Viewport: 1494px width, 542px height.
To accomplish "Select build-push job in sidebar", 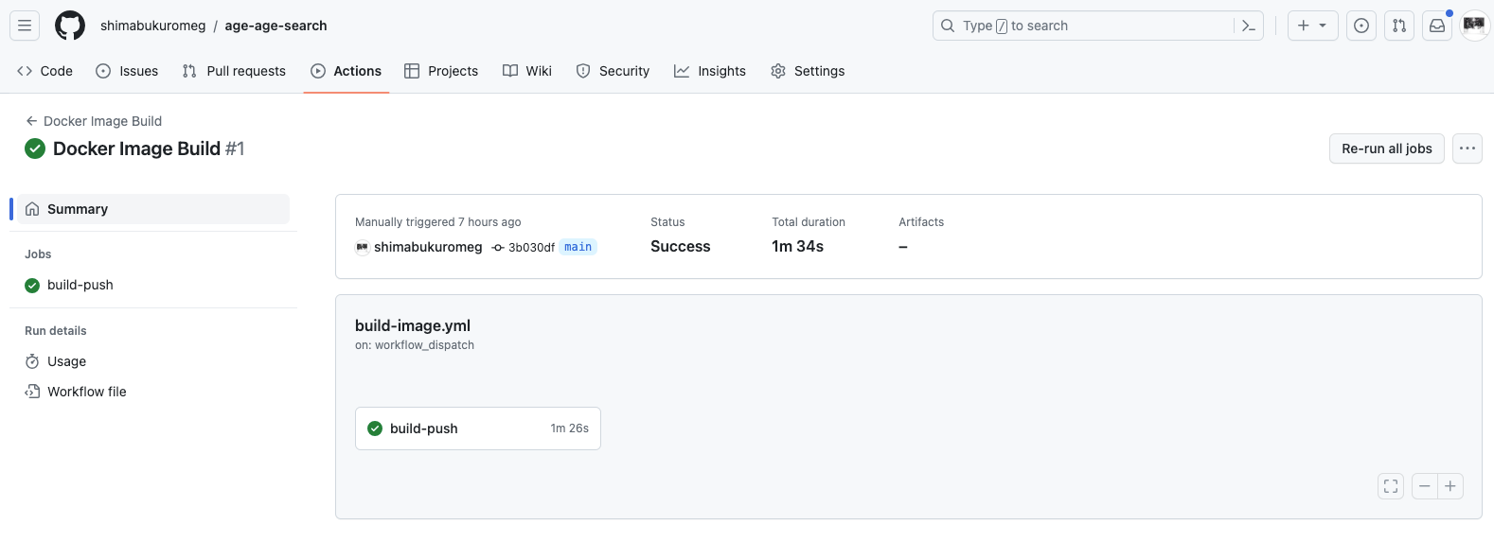I will 80,285.
